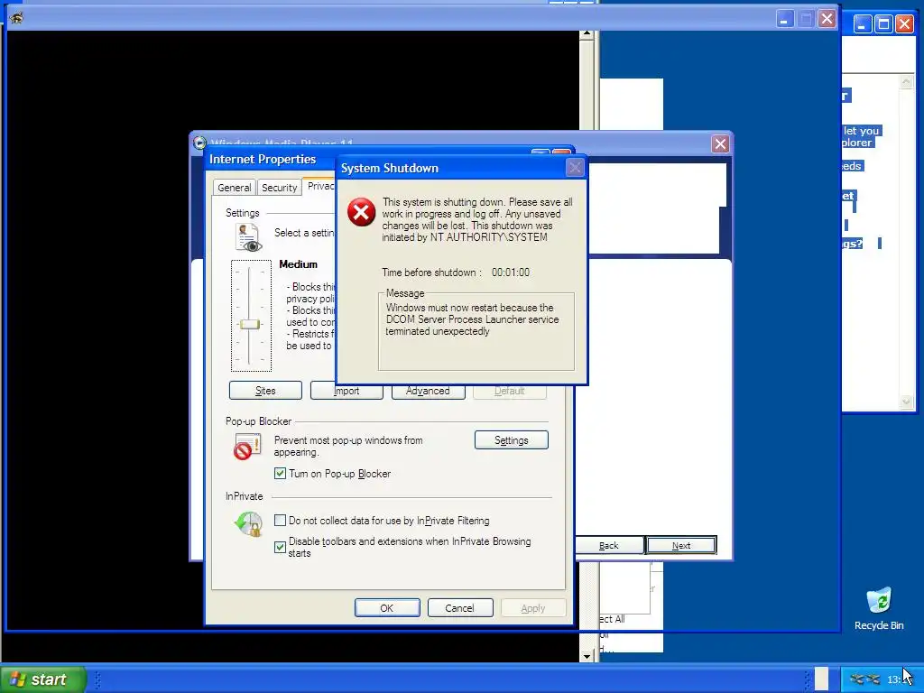Viewport: 924px width, 693px height.
Task: Click the Import button
Action: pos(346,392)
